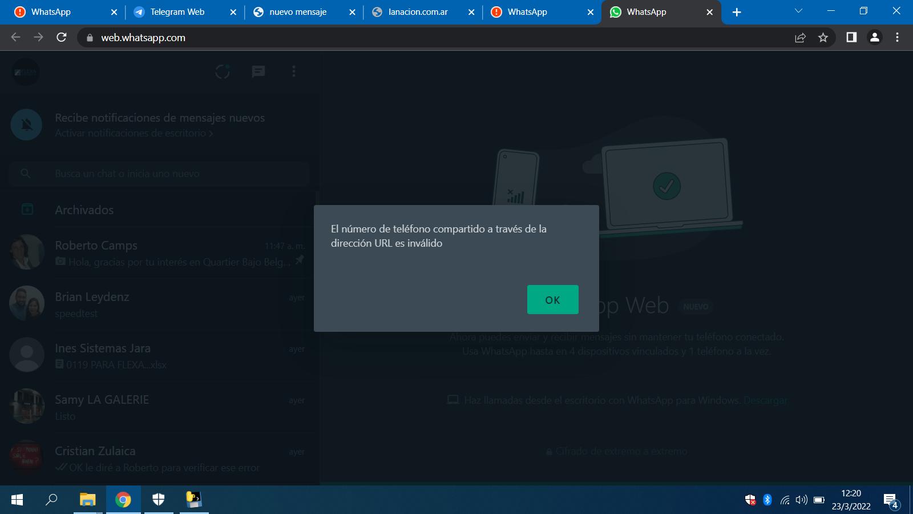Open clock showing 12:20 23/3/2022
This screenshot has width=913, height=514.
coord(851,500)
